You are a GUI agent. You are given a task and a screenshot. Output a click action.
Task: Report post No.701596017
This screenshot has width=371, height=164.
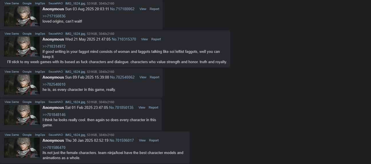coord(154,141)
